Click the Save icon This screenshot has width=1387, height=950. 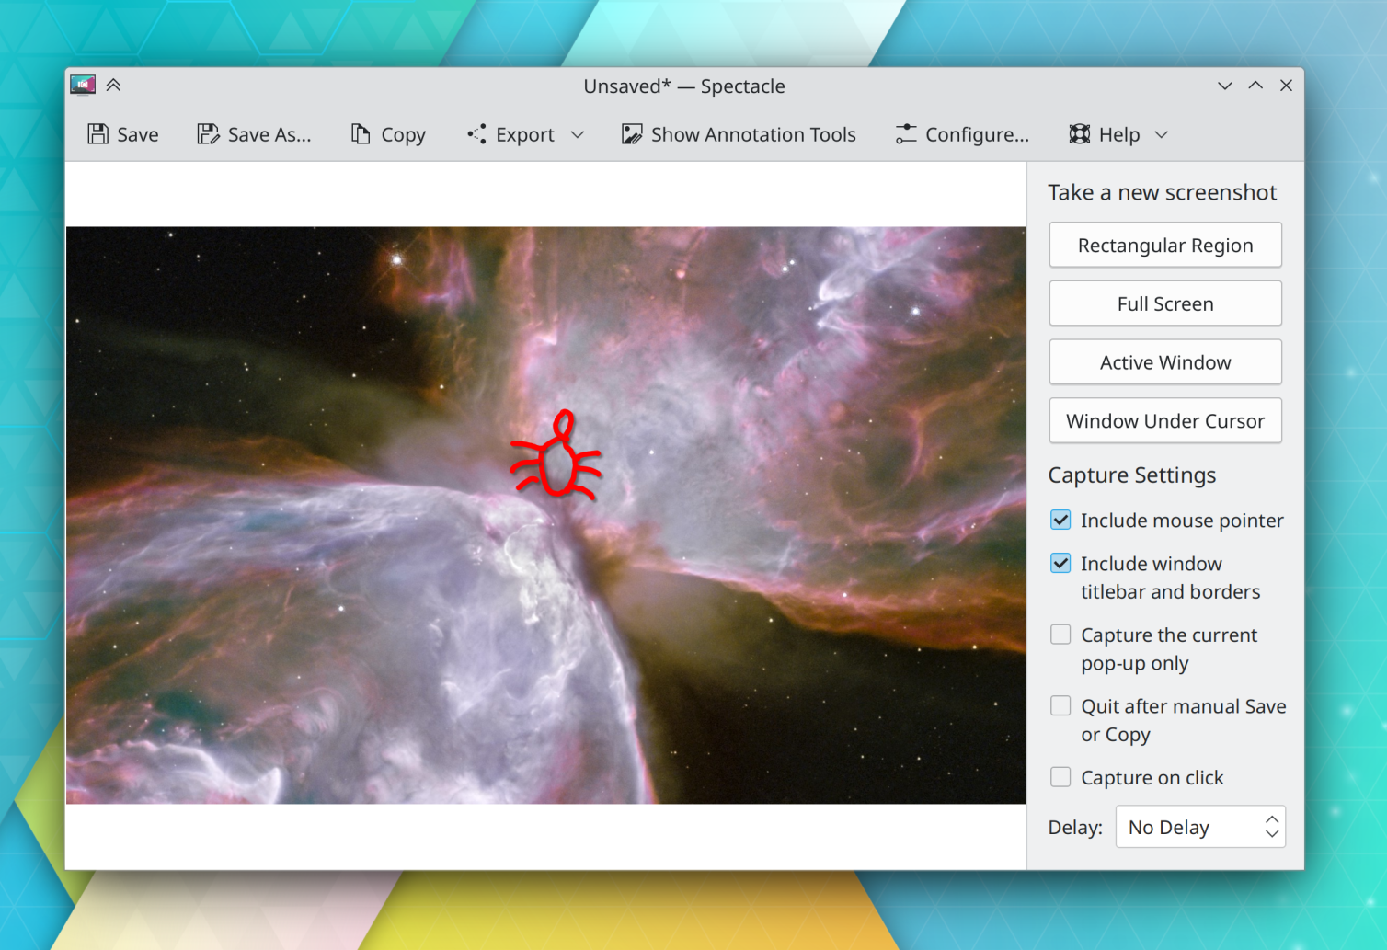[x=97, y=133]
